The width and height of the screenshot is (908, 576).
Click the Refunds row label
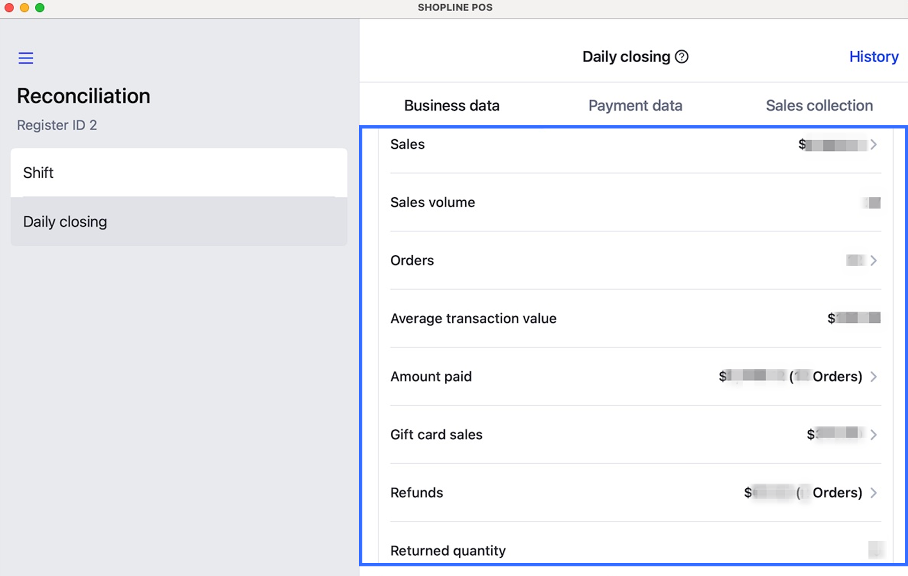(x=416, y=492)
